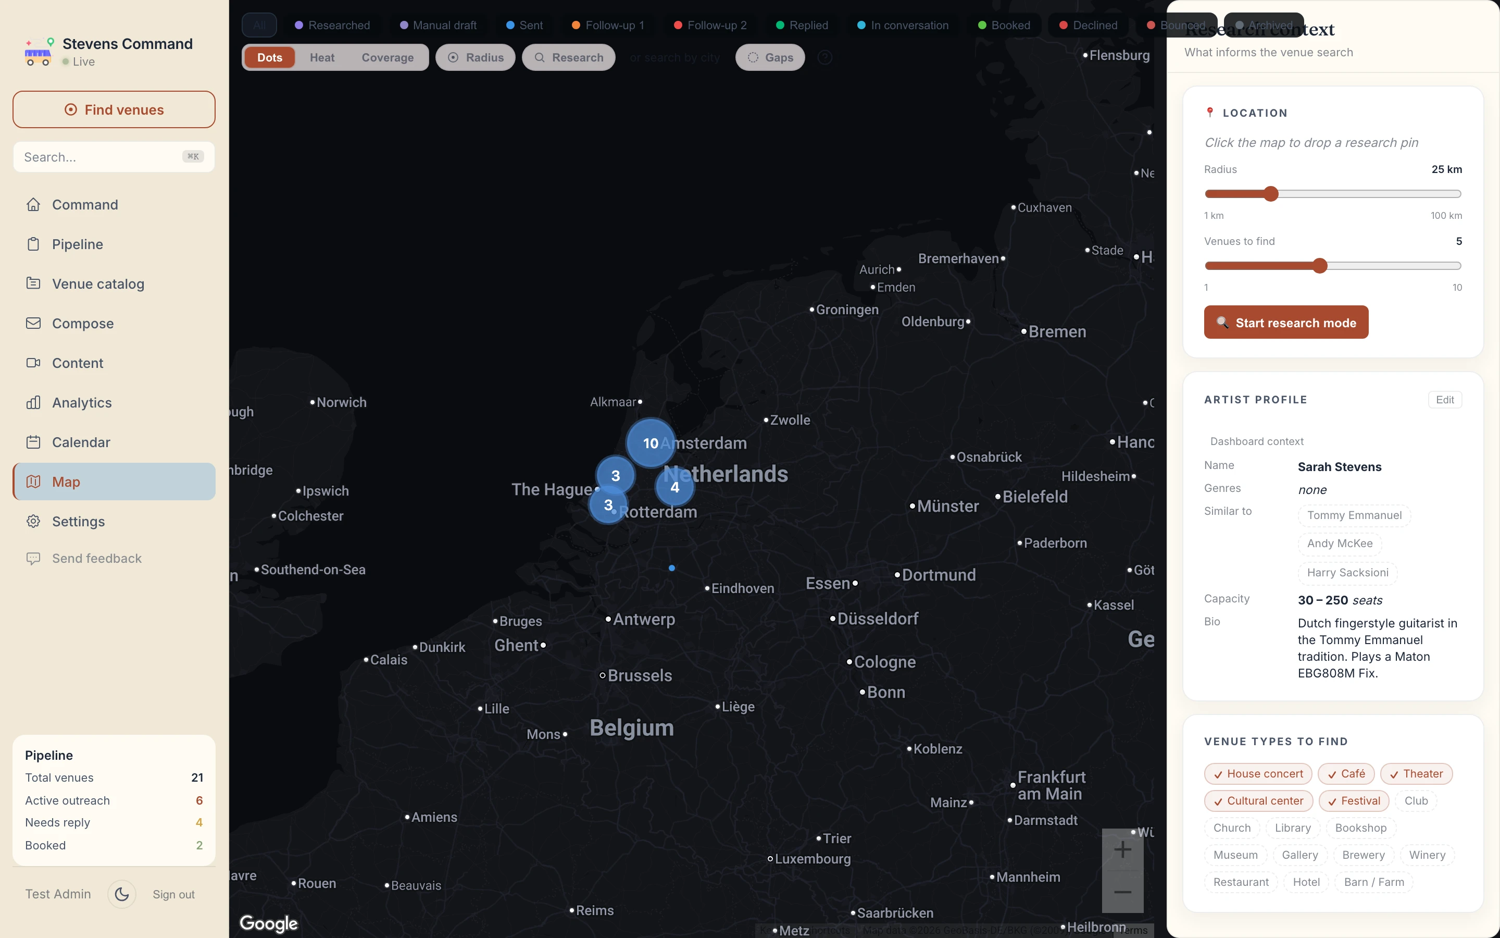Click the help question mark icon

pos(824,58)
